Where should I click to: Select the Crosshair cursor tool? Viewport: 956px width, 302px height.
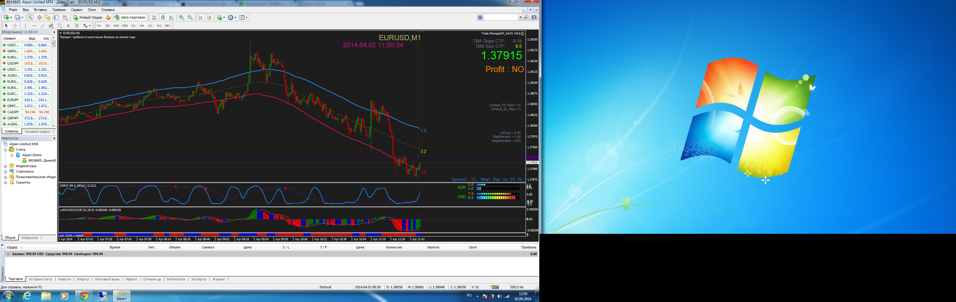click(x=15, y=26)
